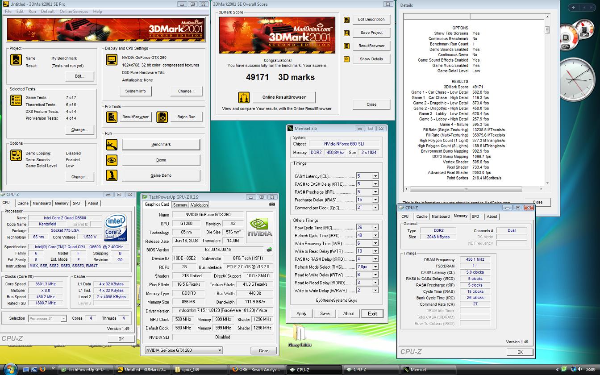Click the Project icon in 3DMark
This screenshot has height=375, width=600.
[x=16, y=60]
